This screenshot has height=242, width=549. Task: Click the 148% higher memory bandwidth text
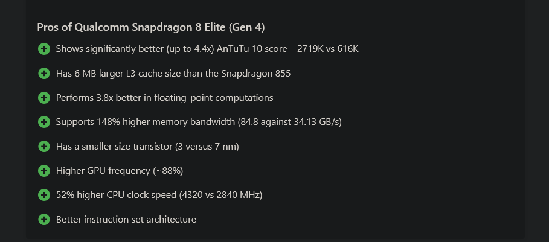coord(199,122)
